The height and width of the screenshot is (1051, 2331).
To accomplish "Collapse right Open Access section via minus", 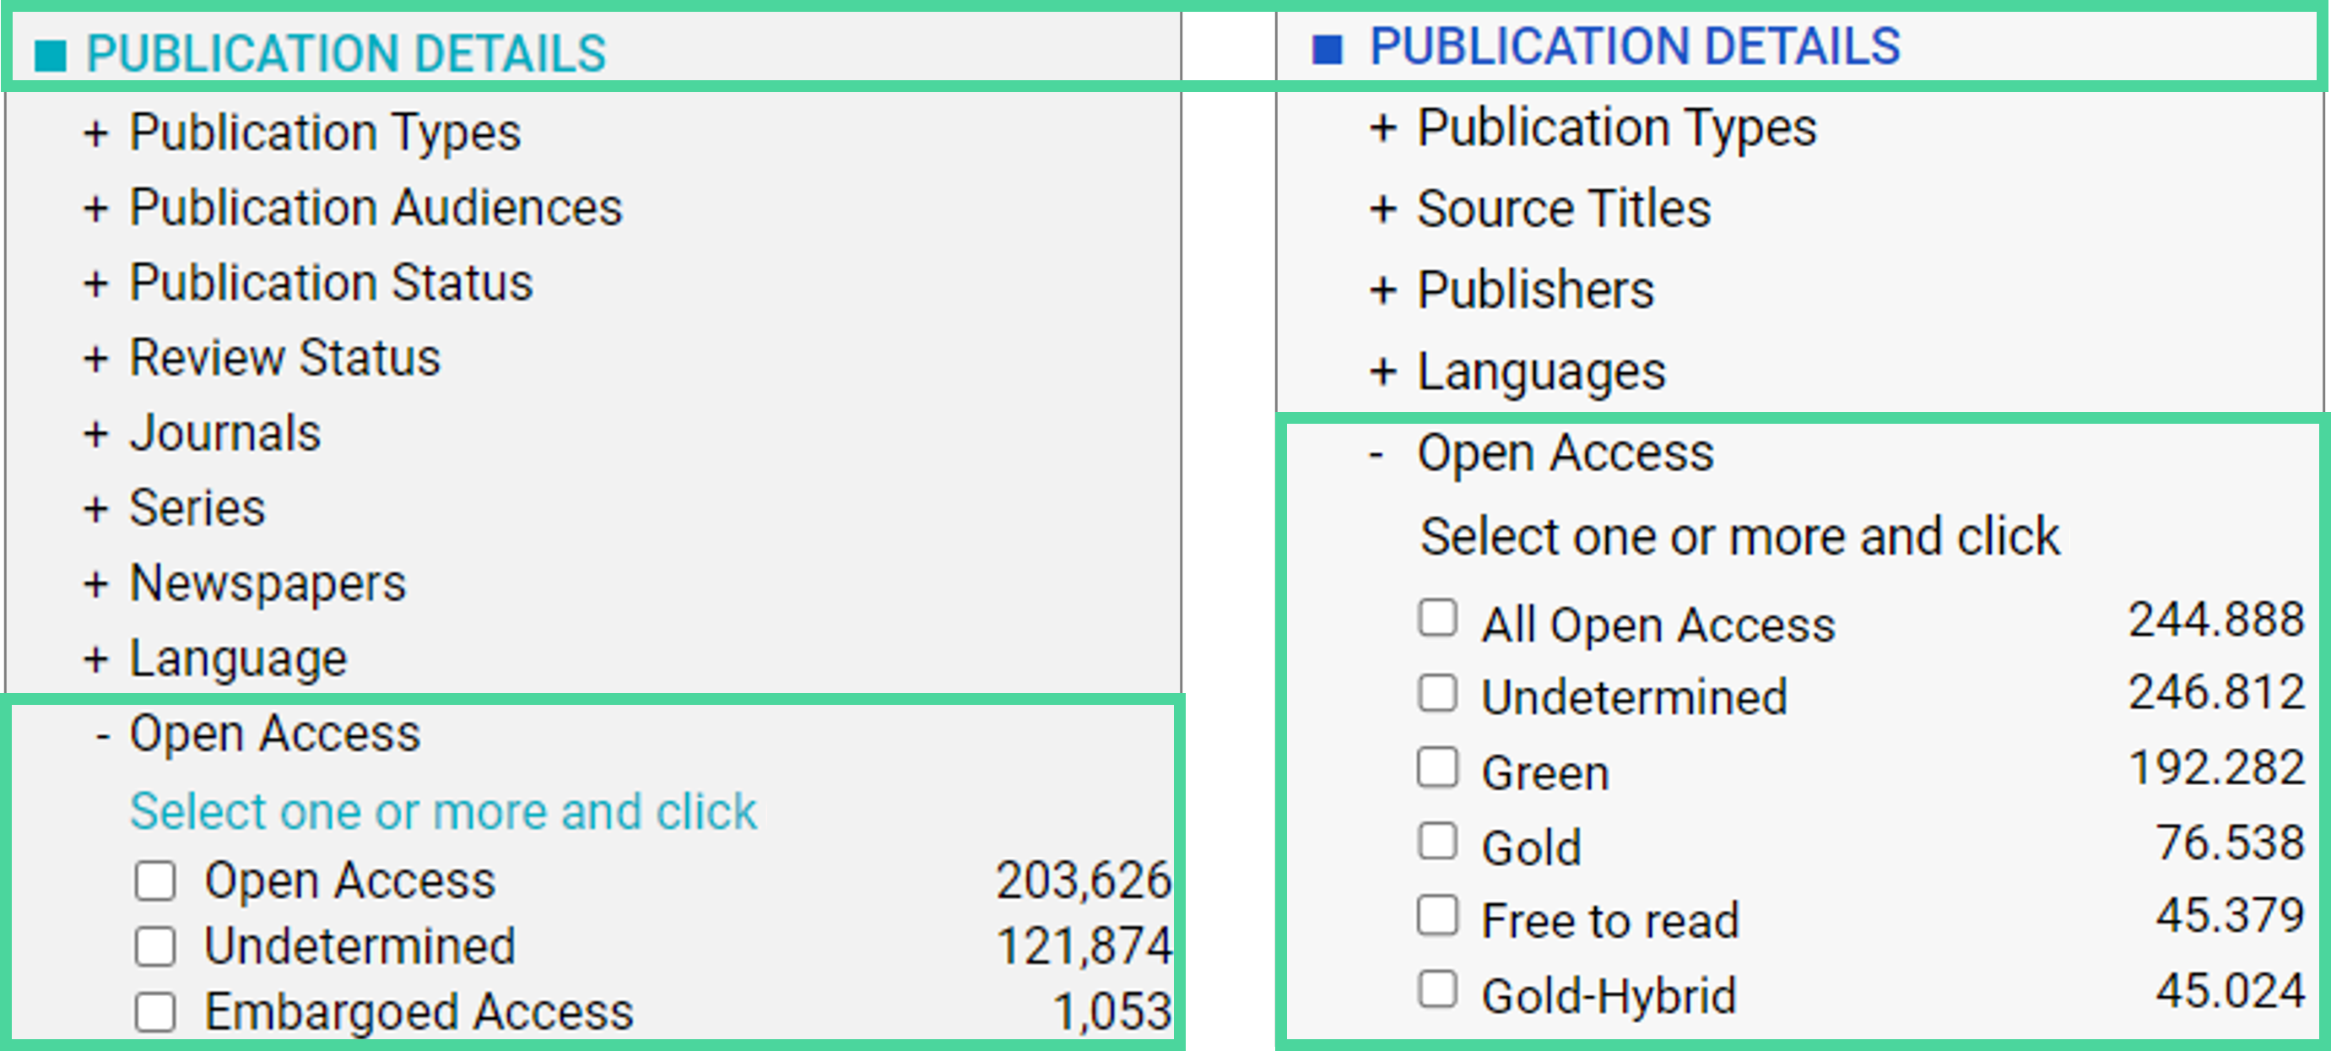I will coord(1376,454).
